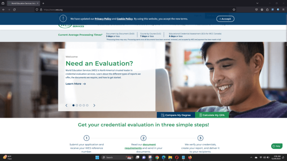Click the Document by Document (DxD) text

click(x=120, y=34)
